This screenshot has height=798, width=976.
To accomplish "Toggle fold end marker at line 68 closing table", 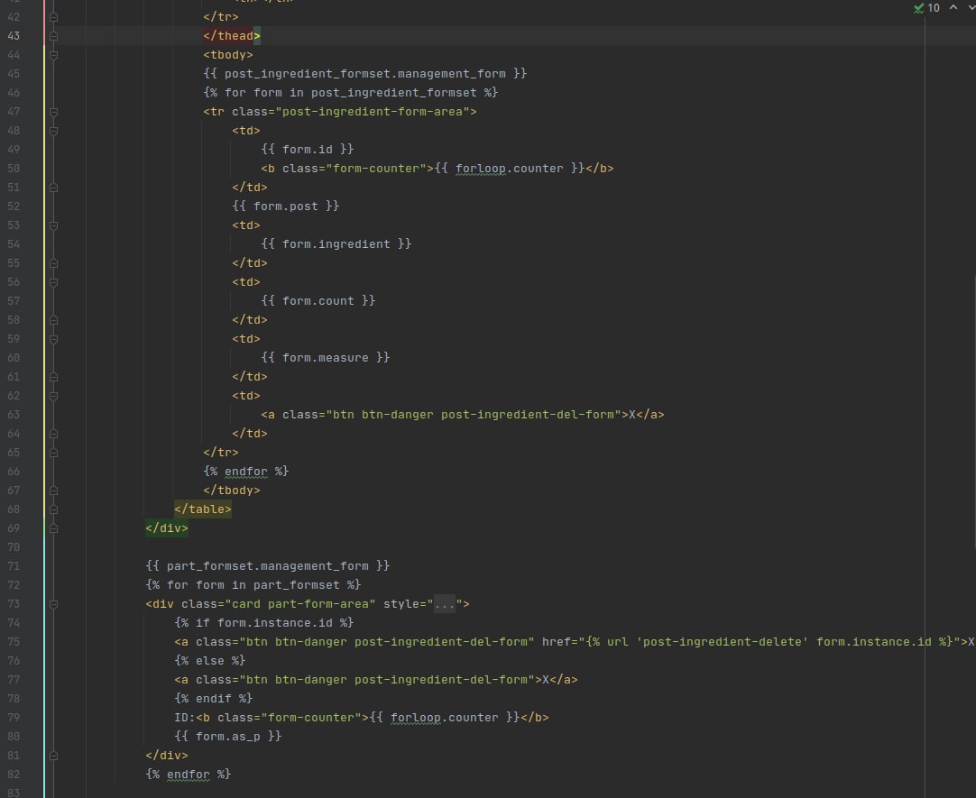I will [53, 509].
